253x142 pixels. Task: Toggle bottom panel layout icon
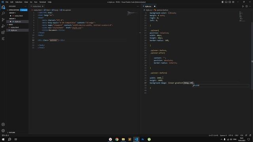coord(226,2)
